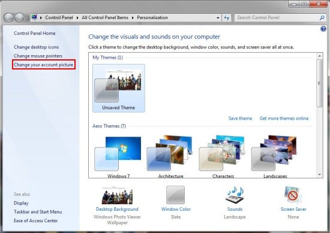This screenshot has height=233, width=330.
Task: Select the Windows 7 Aero theme
Action: [x=118, y=156]
